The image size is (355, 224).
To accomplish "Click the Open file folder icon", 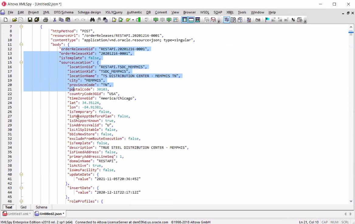I will [x=14, y=20].
